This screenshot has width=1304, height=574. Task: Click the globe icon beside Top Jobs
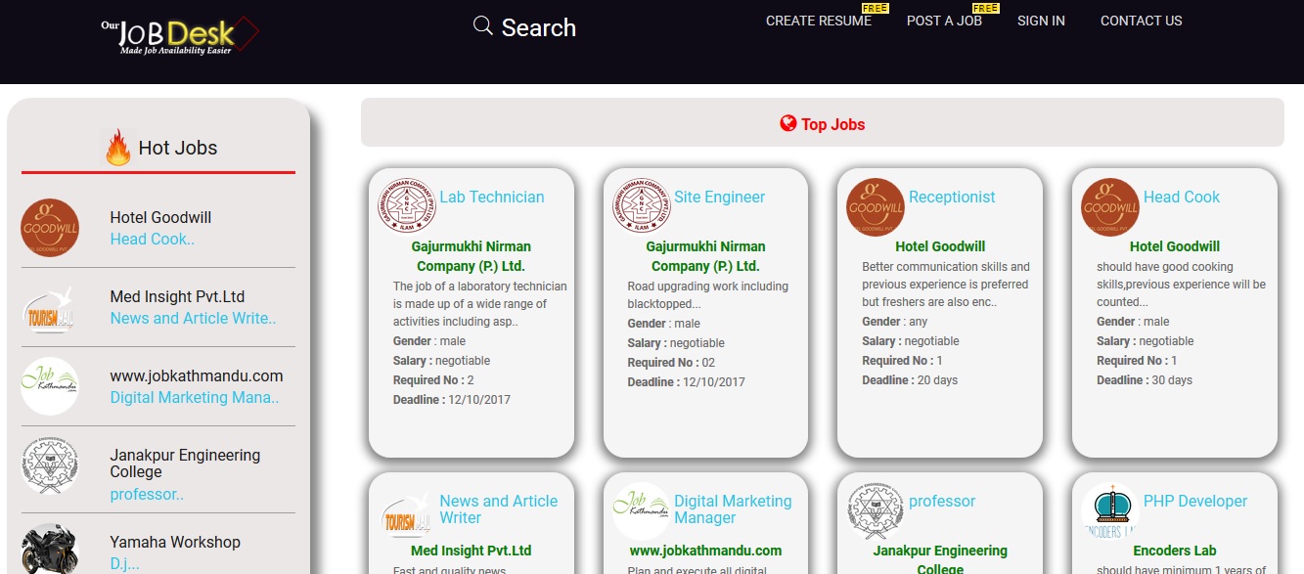pyautogui.click(x=787, y=123)
